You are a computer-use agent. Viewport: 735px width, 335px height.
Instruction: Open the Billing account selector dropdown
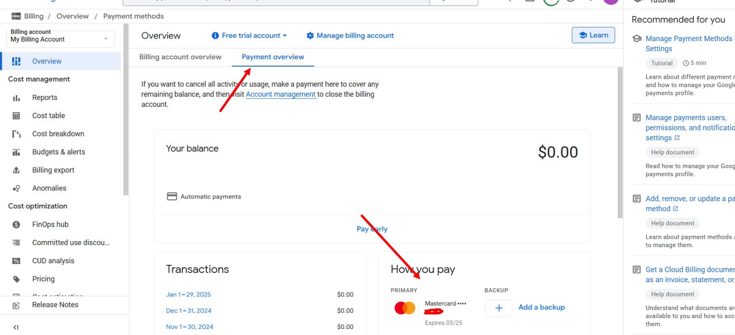[60, 39]
